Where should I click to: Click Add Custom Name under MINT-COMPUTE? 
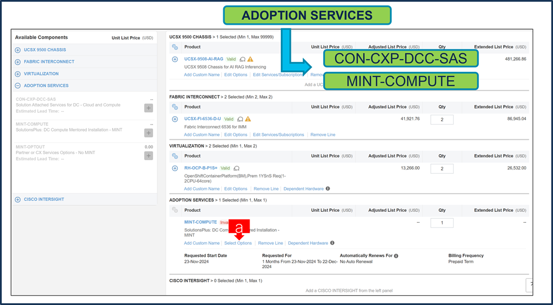click(x=202, y=244)
